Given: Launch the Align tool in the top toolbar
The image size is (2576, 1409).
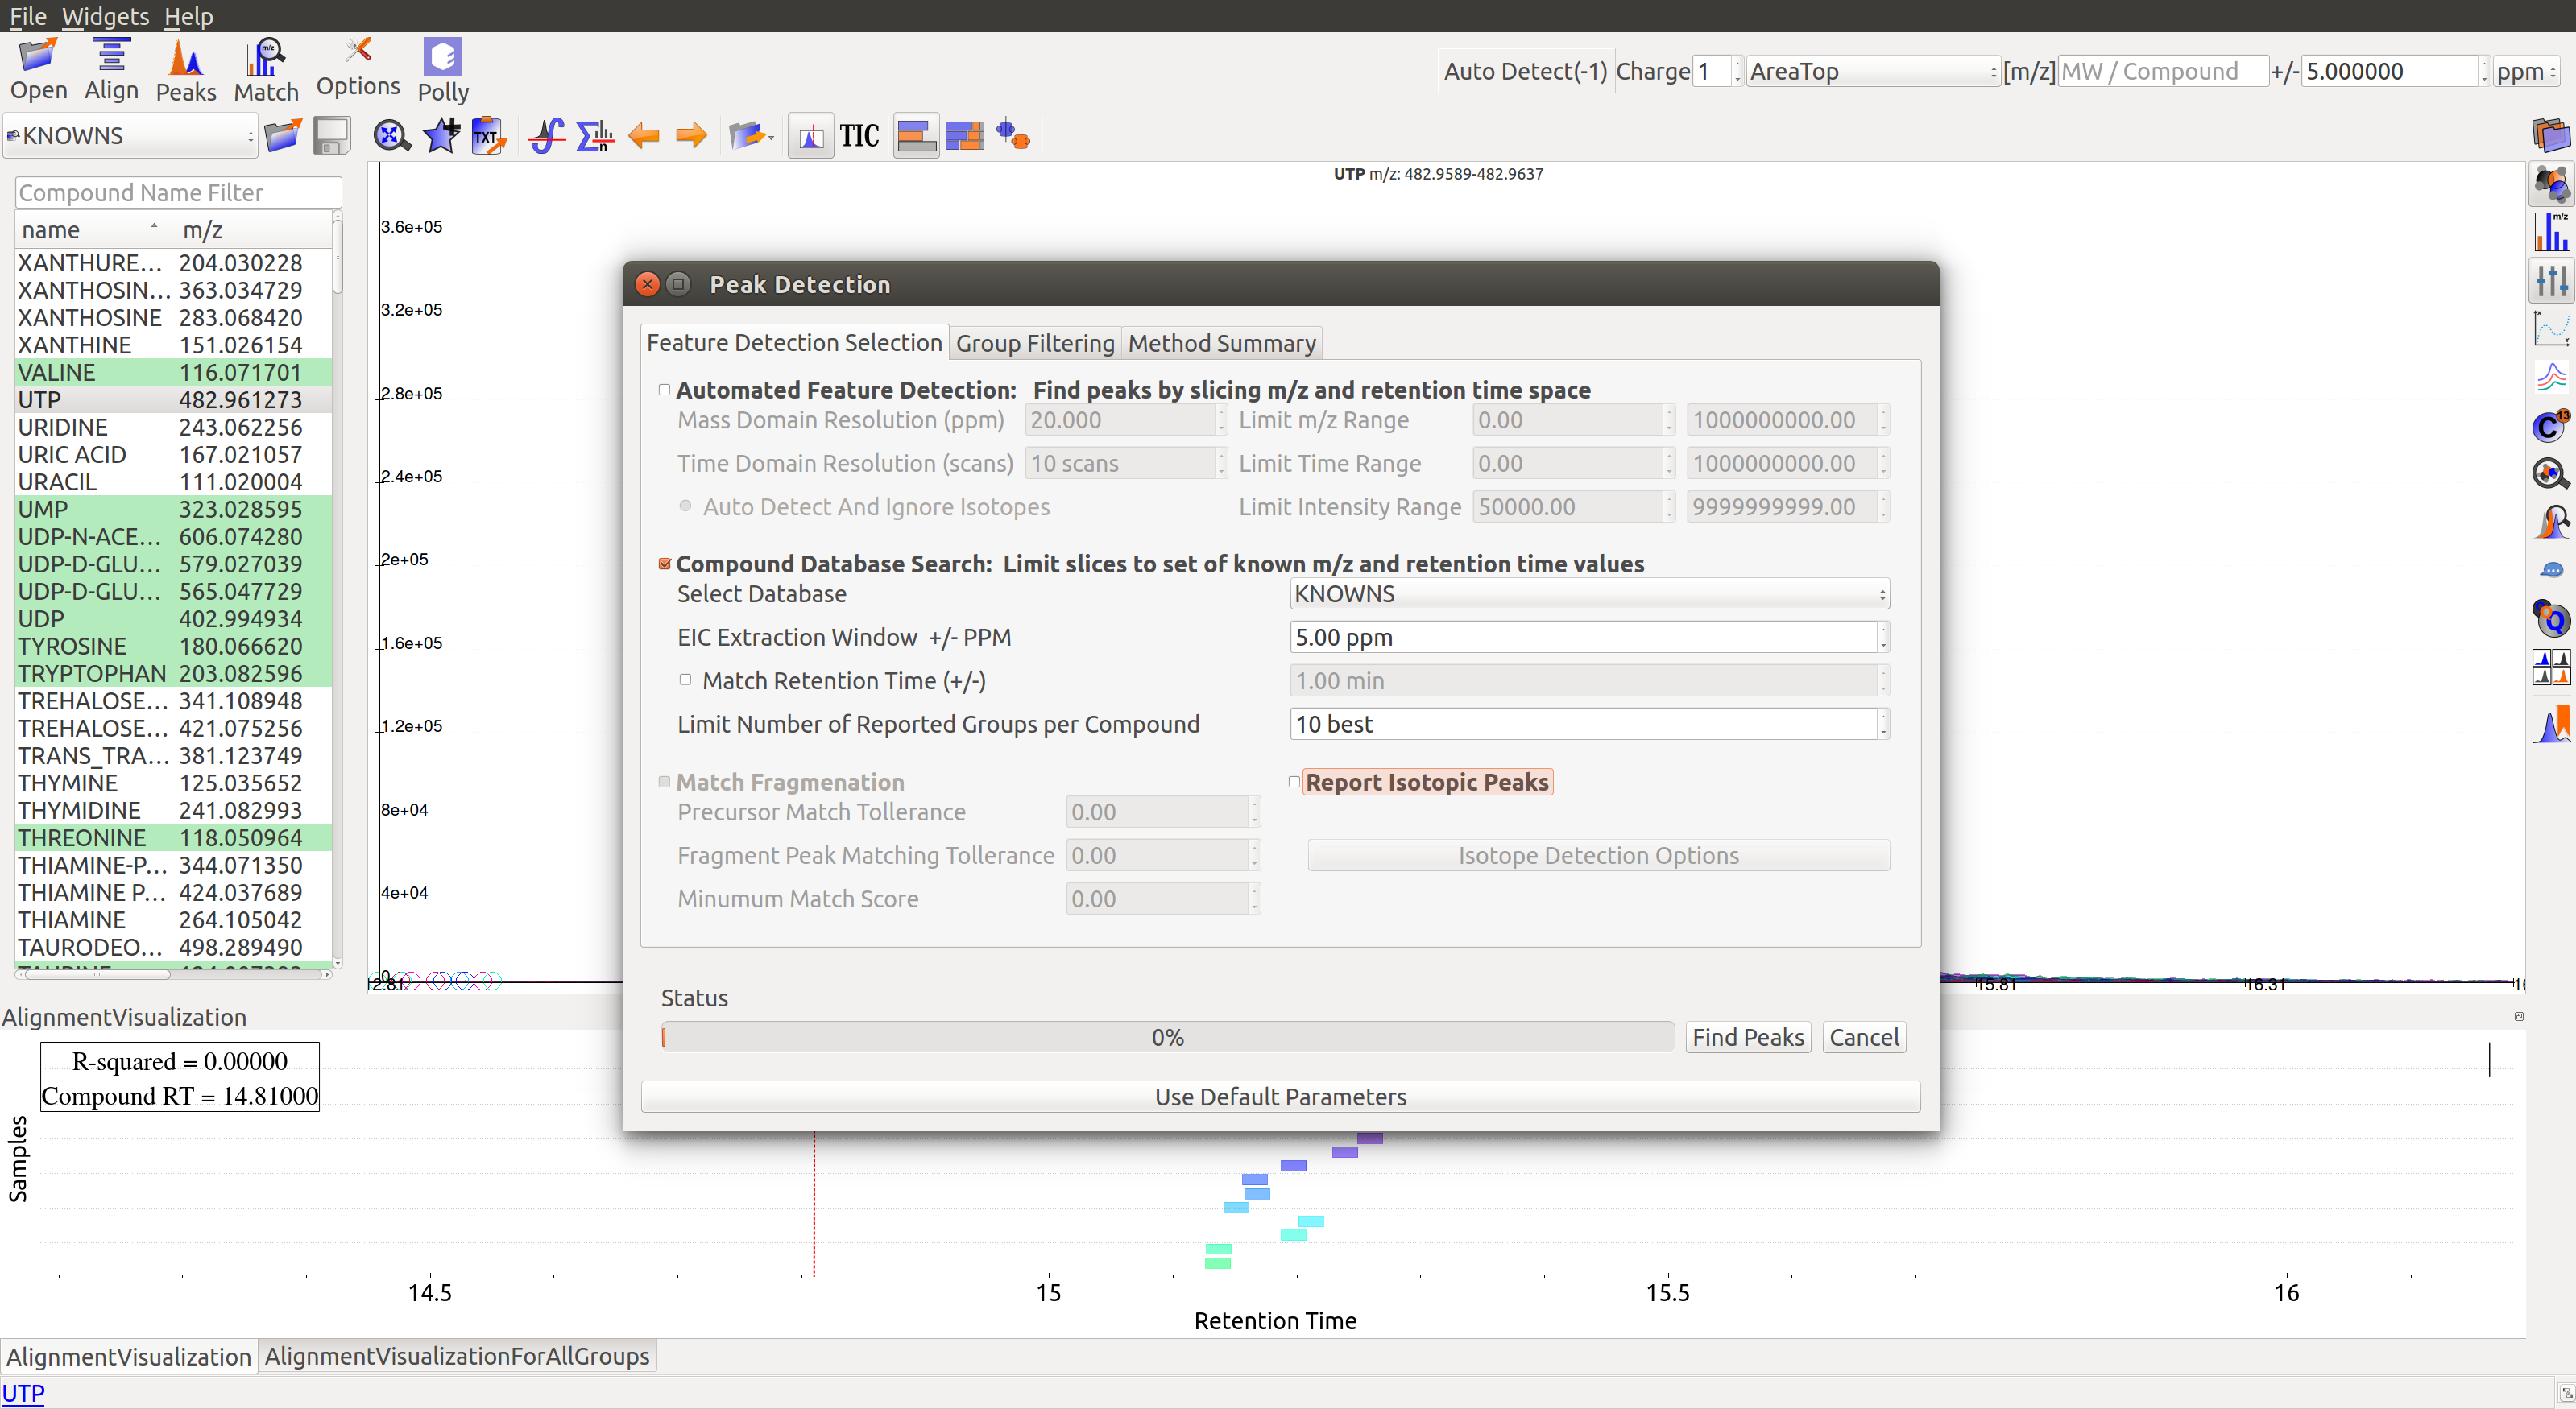Looking at the screenshot, I should [111, 69].
